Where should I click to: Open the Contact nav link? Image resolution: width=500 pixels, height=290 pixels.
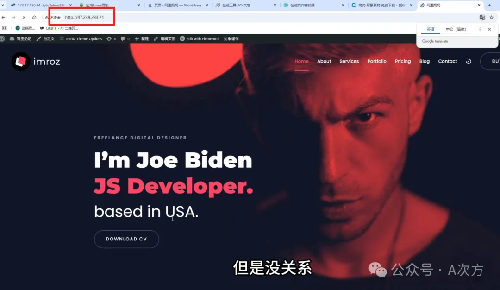[447, 61]
